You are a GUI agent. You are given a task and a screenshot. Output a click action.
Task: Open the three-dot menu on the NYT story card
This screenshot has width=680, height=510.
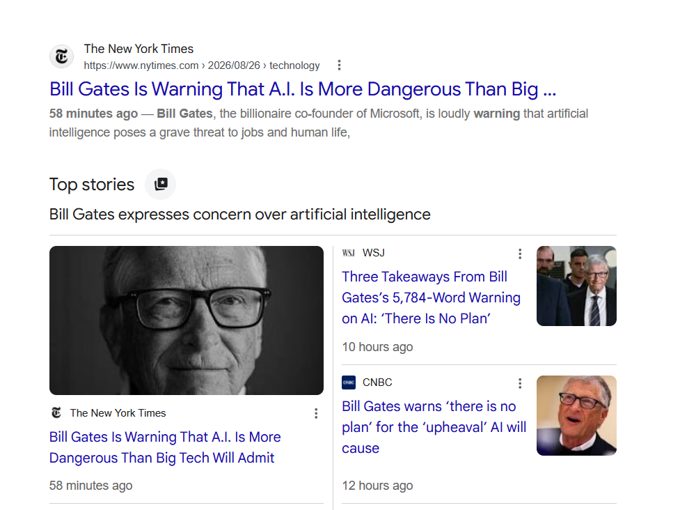pyautogui.click(x=316, y=413)
